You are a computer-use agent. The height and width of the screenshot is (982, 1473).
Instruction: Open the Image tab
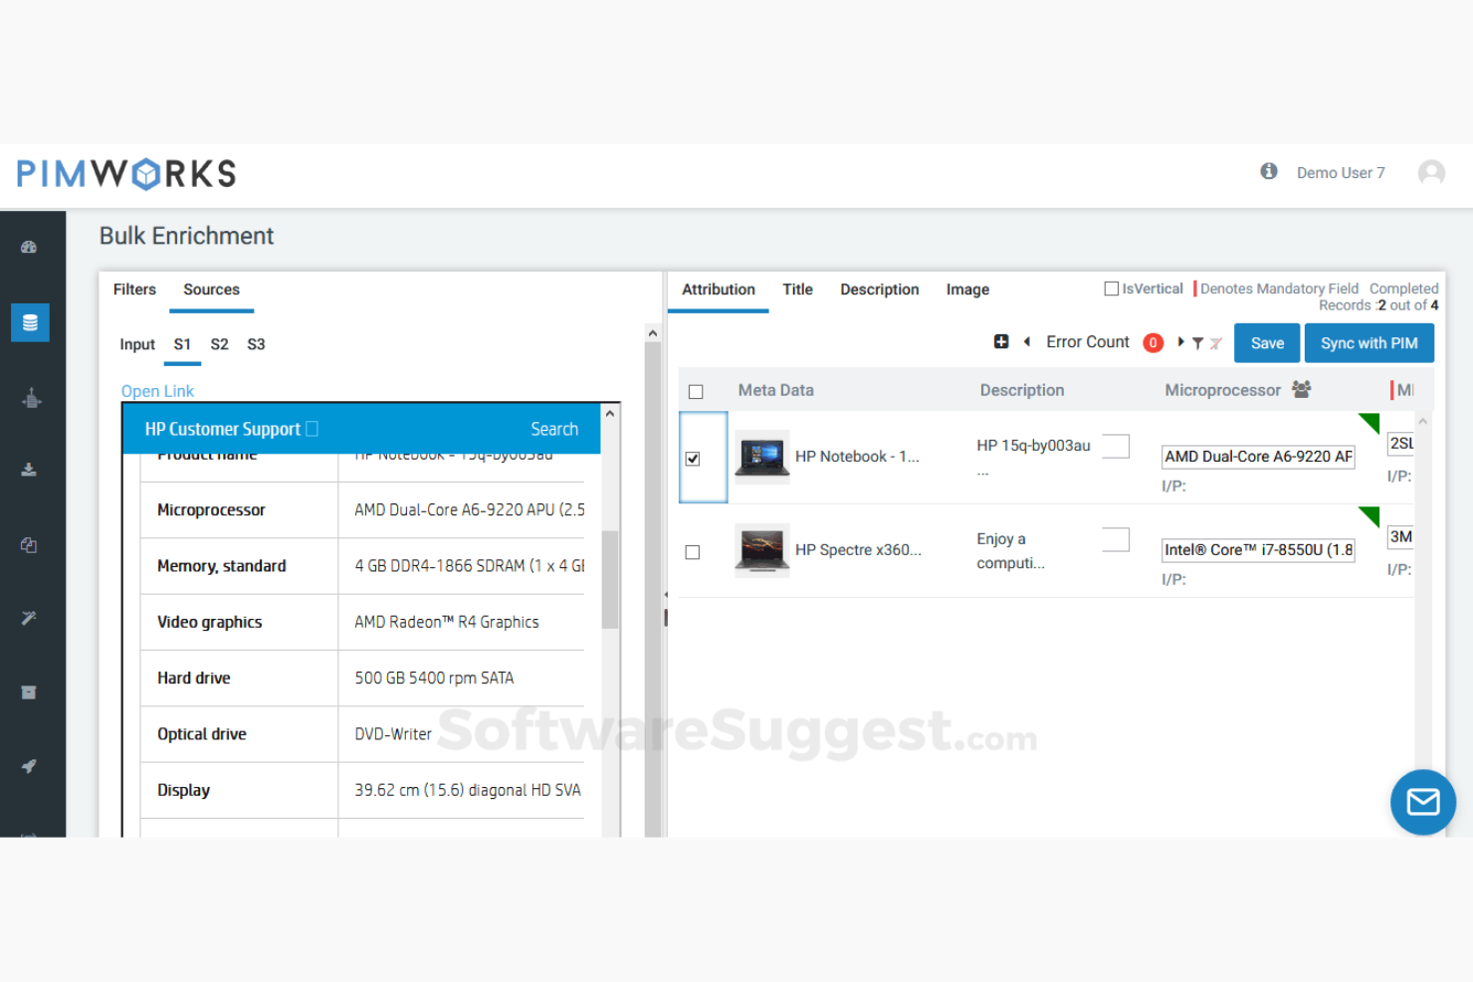[967, 290]
